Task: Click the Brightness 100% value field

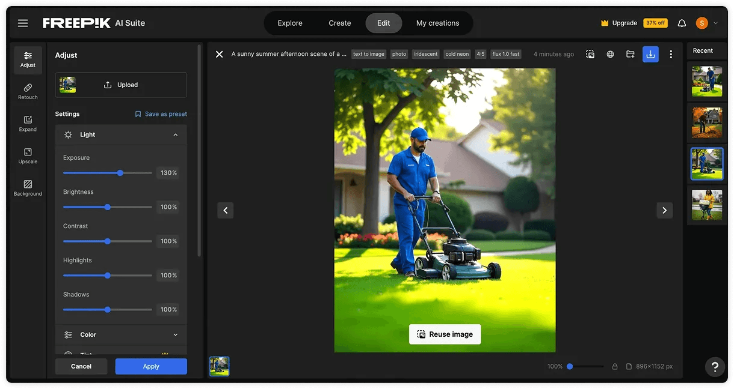Action: [168, 207]
